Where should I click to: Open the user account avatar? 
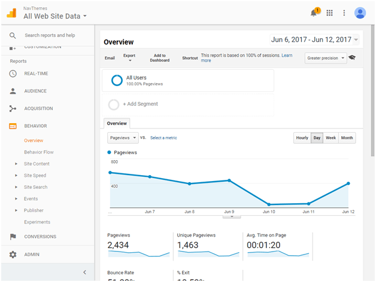click(360, 13)
